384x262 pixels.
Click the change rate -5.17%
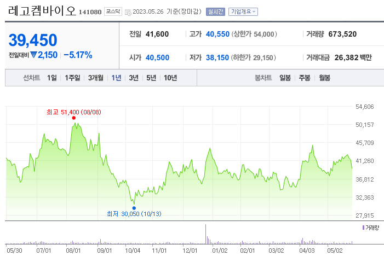click(x=78, y=55)
